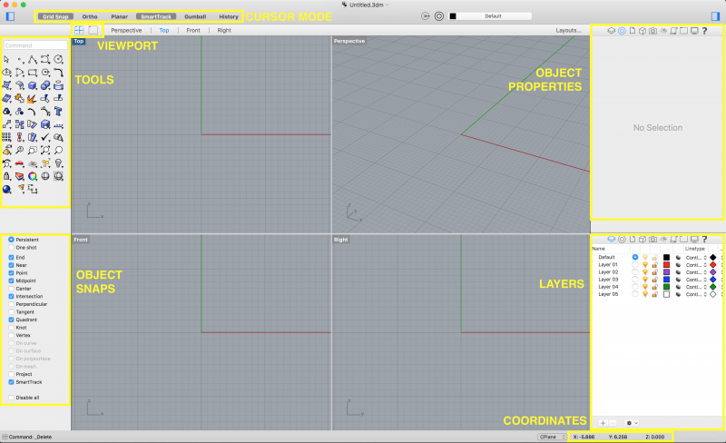The width and height of the screenshot is (726, 443).
Task: Open the Linetype dropdown for Layer 04
Action: (x=695, y=287)
